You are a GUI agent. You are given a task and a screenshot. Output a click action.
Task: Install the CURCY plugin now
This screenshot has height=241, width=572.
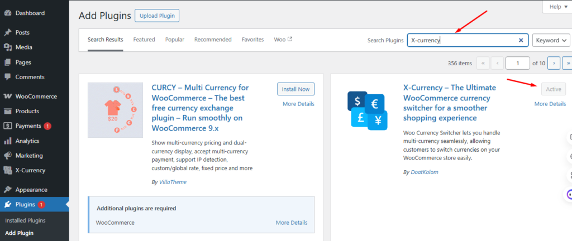[296, 89]
